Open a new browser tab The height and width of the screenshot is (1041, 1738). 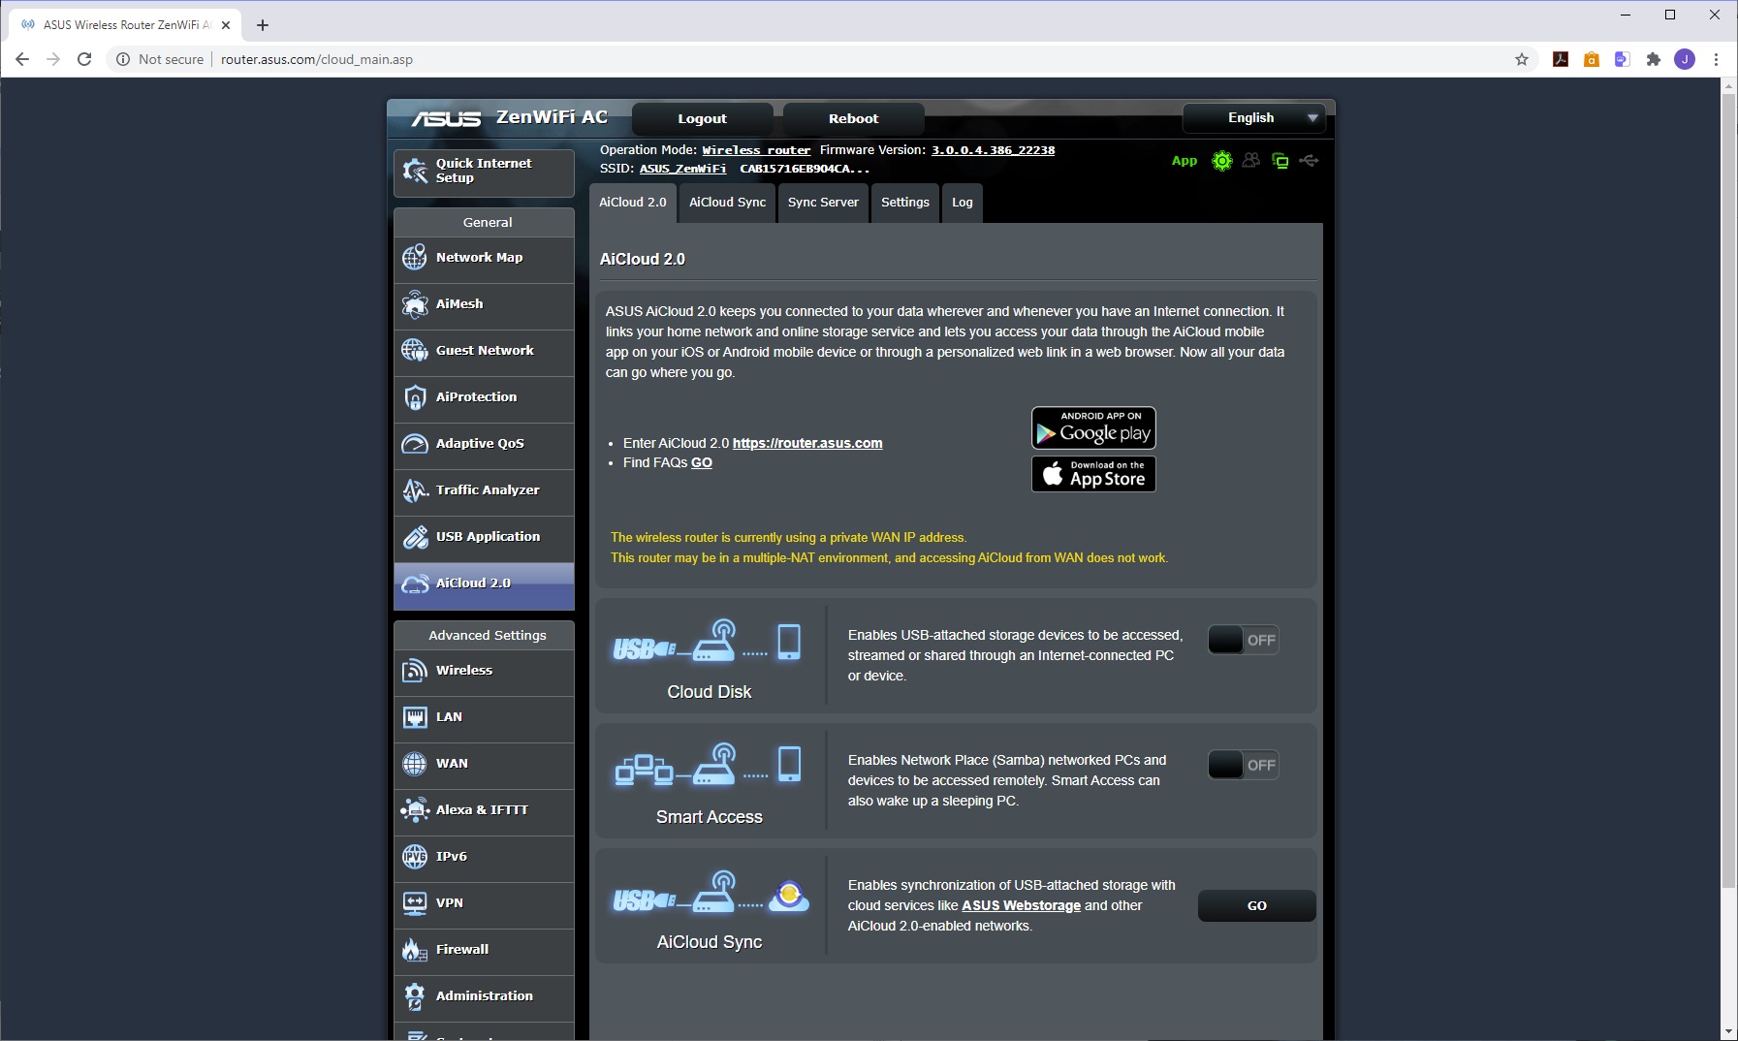point(263,25)
